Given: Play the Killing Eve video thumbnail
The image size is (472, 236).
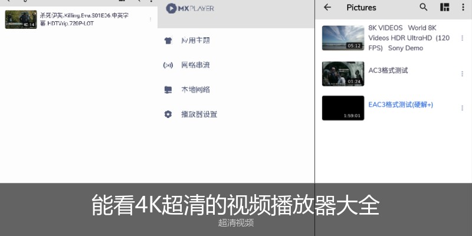Looking at the screenshot, I should (21, 19).
